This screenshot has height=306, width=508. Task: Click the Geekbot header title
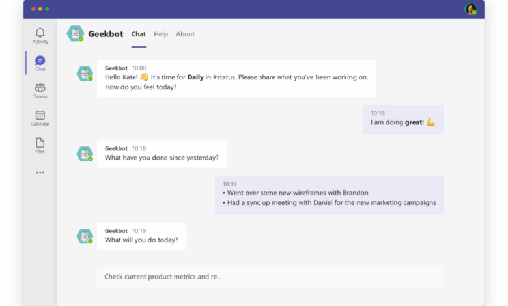point(106,34)
